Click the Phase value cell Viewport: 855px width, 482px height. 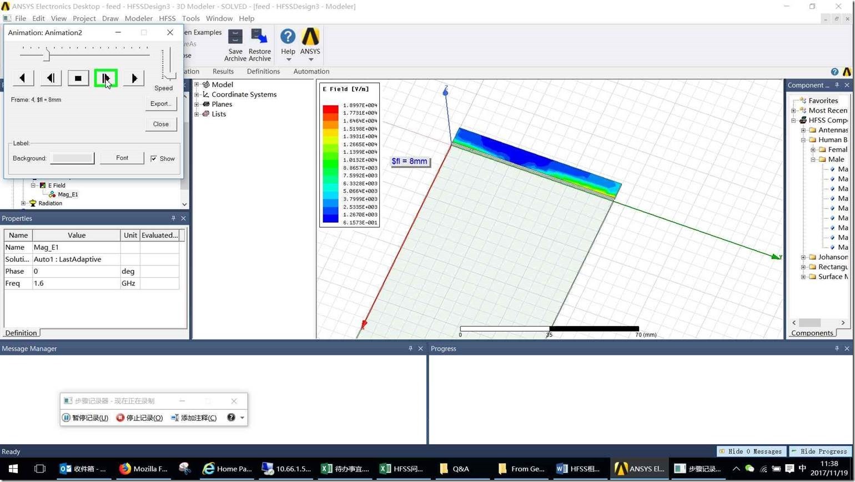pos(76,272)
